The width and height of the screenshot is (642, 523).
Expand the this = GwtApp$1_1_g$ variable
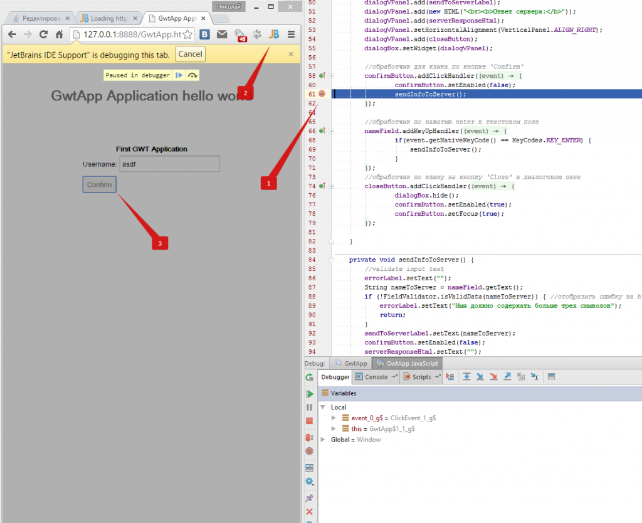pyautogui.click(x=335, y=429)
